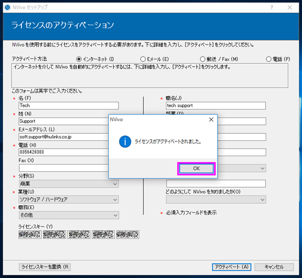
Task: Click the キャンセル button
Action: point(274,267)
